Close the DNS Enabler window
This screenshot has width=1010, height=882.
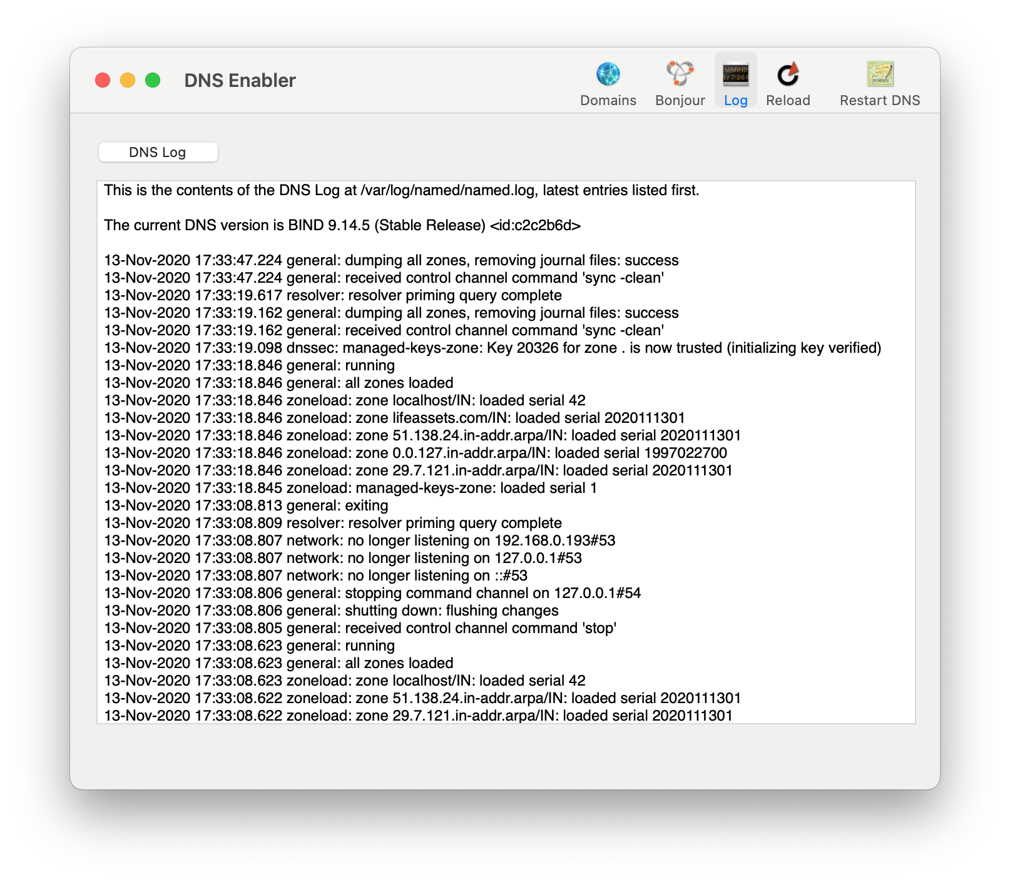tap(103, 80)
